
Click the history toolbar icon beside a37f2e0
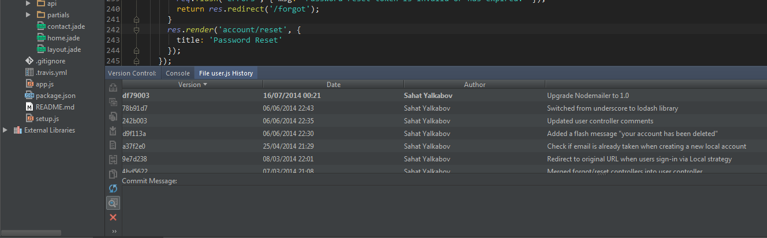(113, 145)
